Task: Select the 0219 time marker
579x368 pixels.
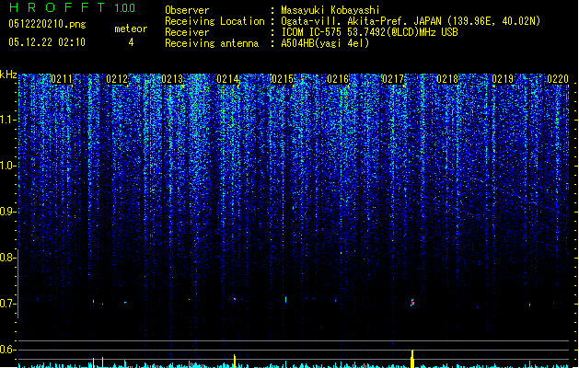Action: (x=503, y=79)
